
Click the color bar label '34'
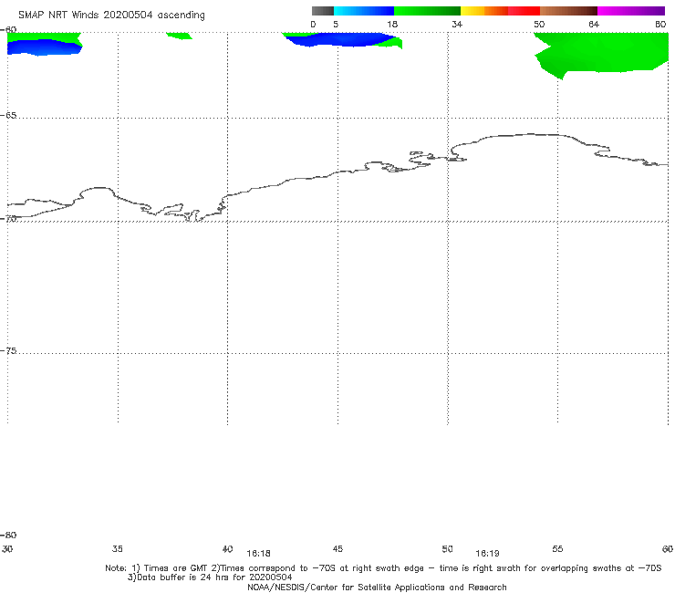pos(457,25)
